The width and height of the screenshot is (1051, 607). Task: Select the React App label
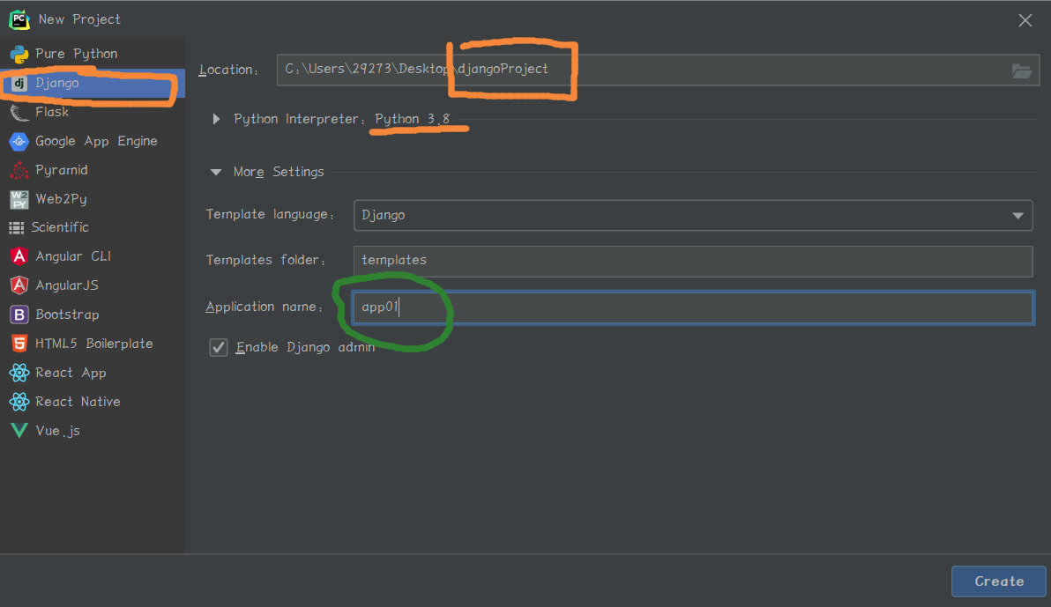point(71,373)
